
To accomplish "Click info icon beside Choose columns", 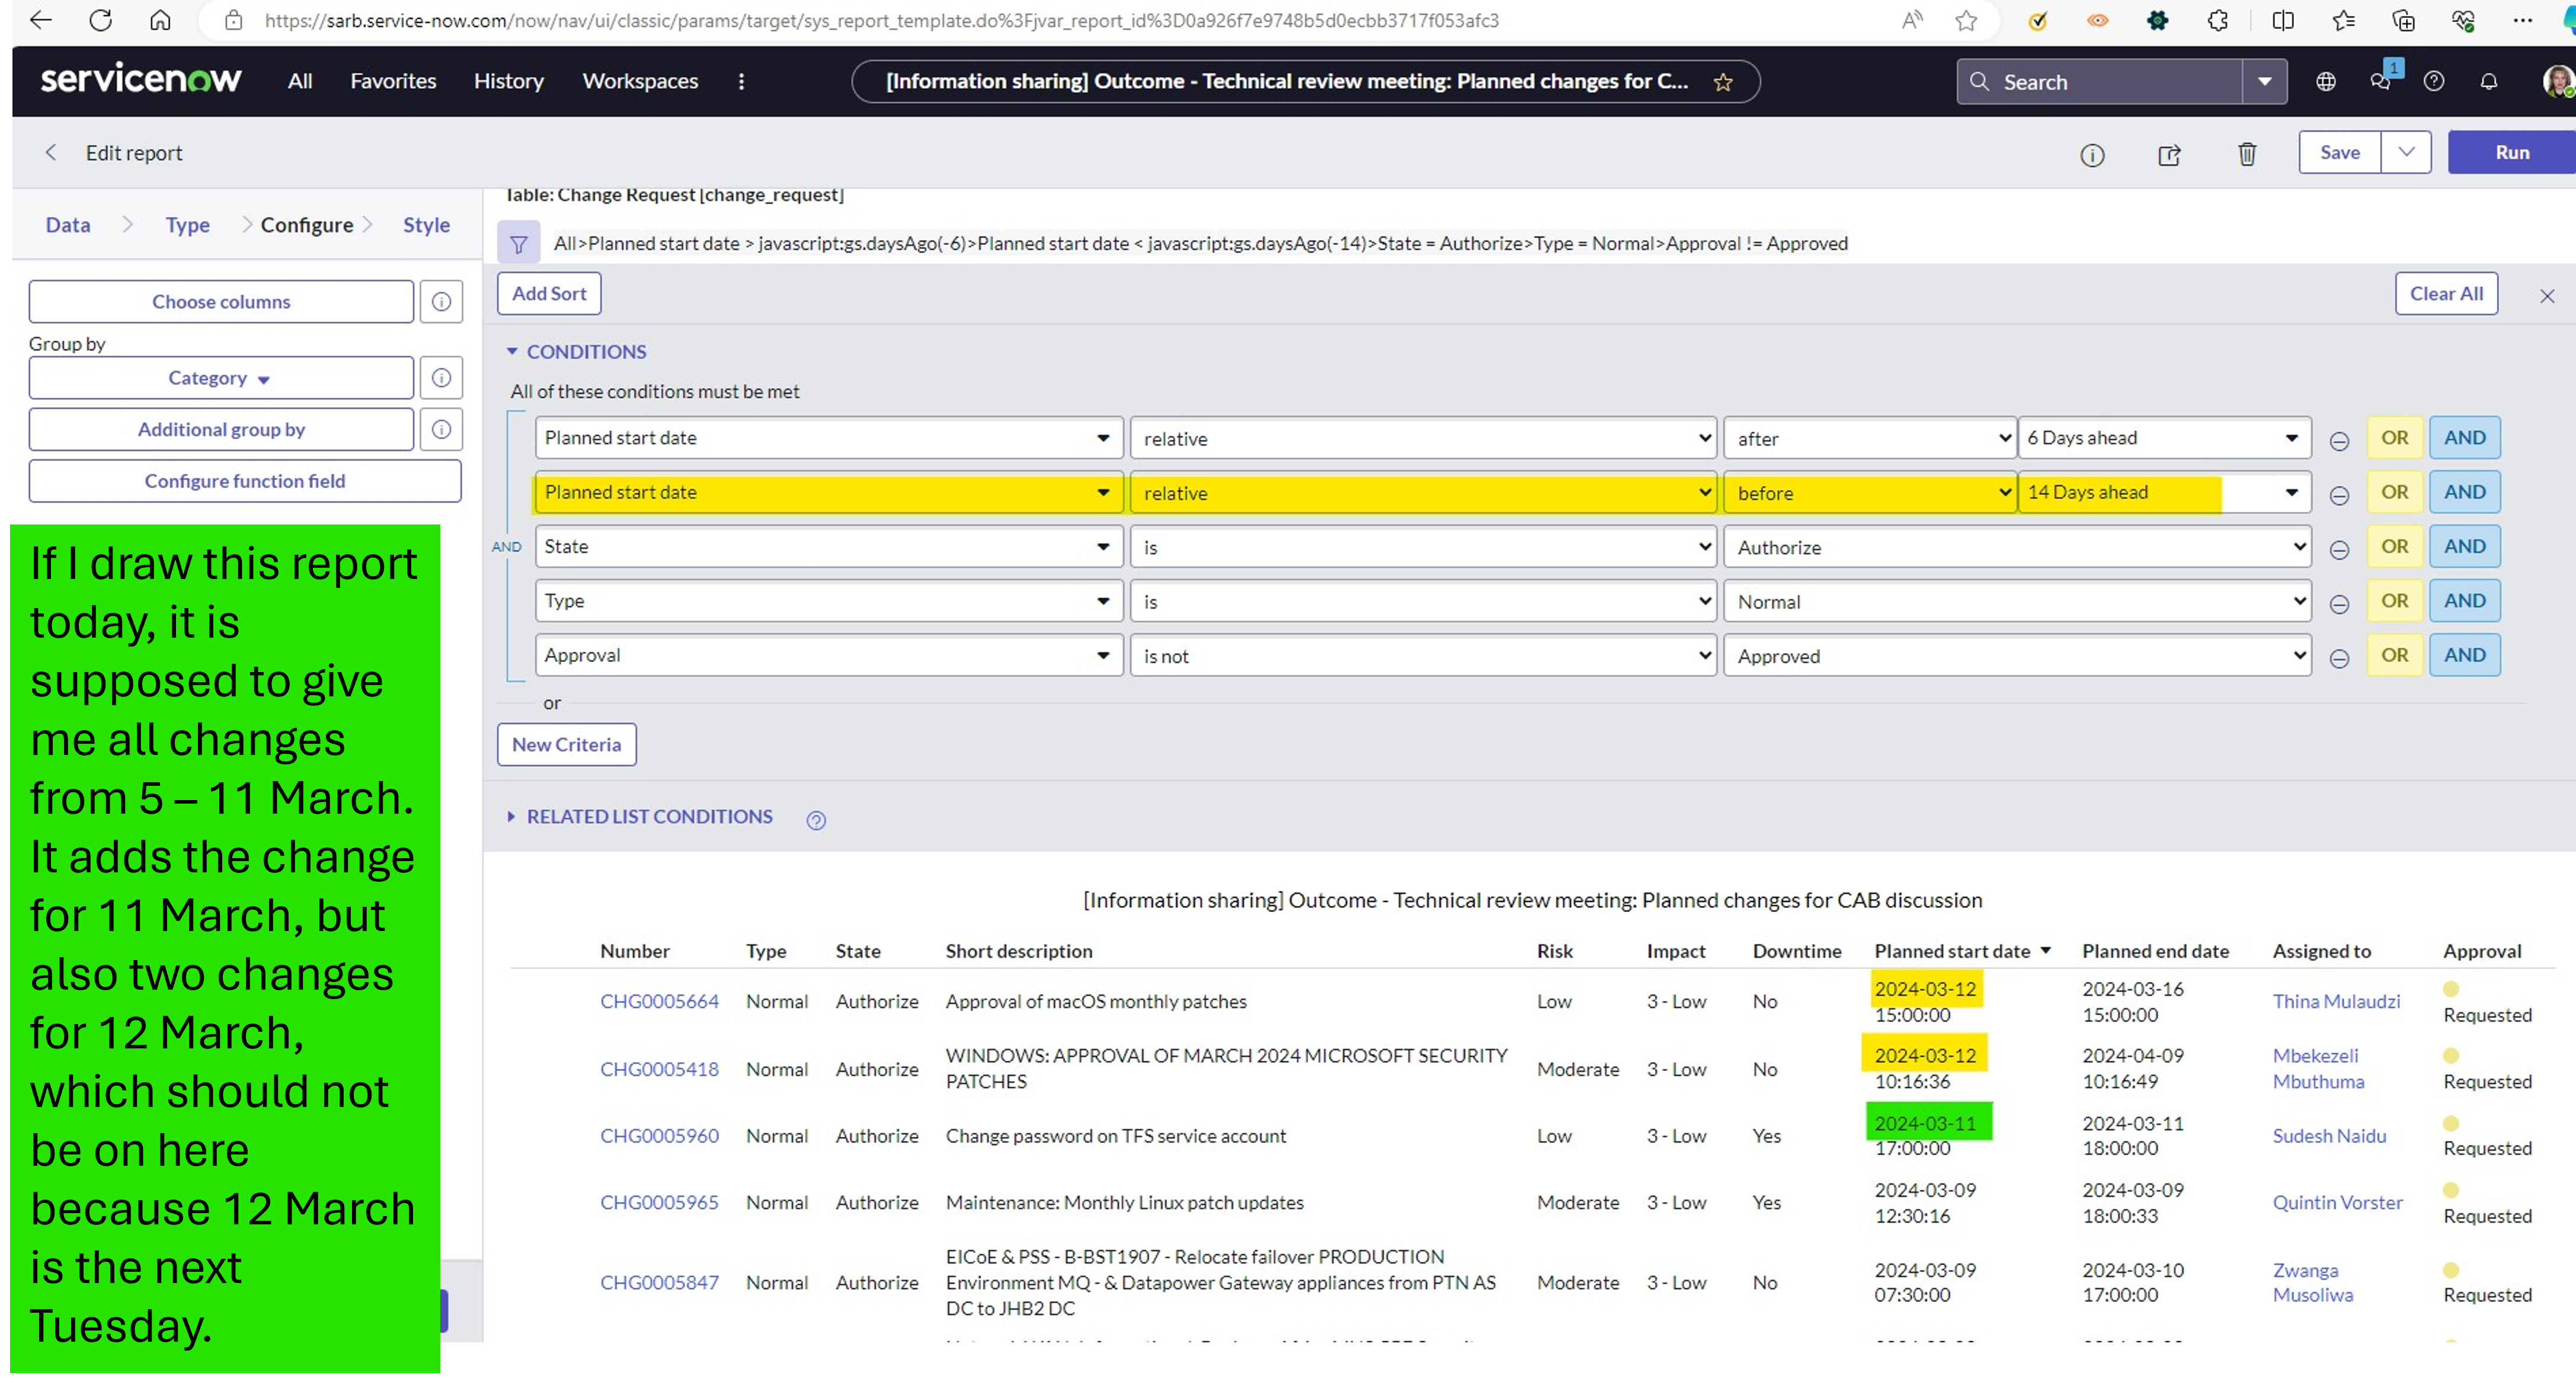I will click(x=441, y=302).
